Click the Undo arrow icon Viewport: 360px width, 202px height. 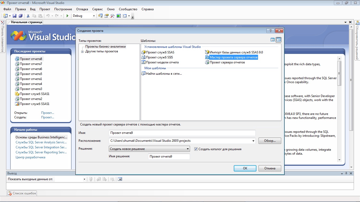[48, 16]
